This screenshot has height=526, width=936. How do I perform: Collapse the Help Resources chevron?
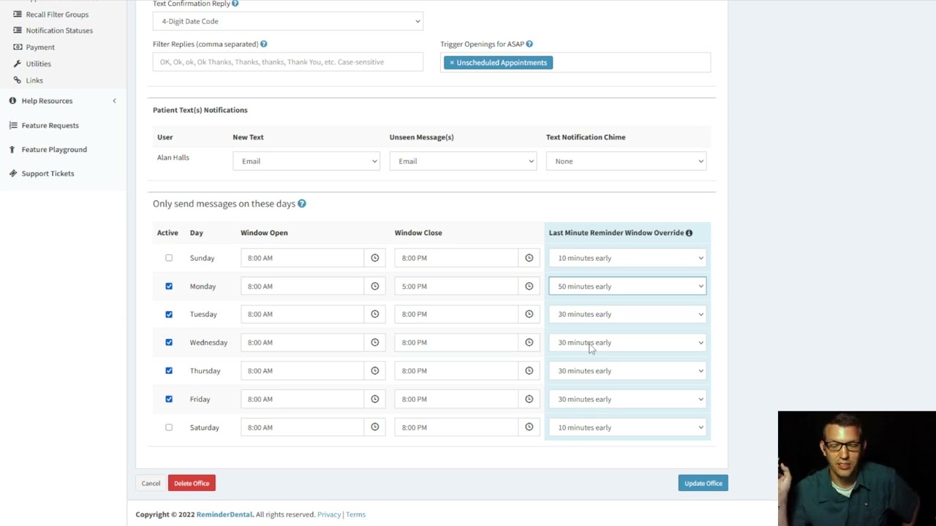[x=114, y=101]
